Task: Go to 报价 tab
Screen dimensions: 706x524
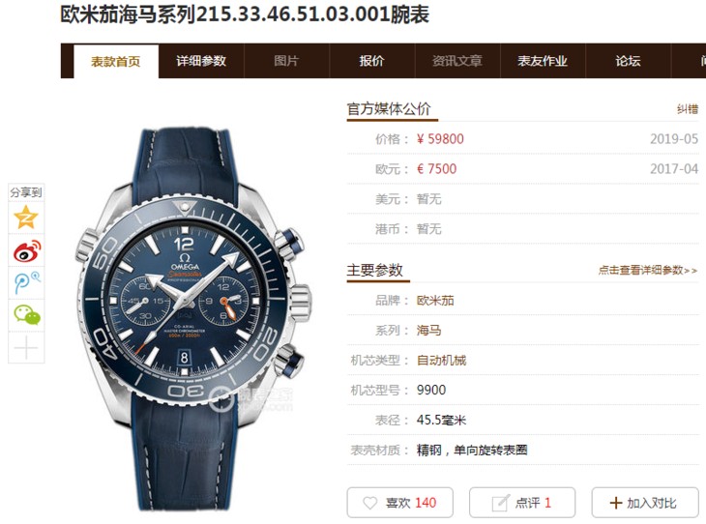Action: point(372,61)
